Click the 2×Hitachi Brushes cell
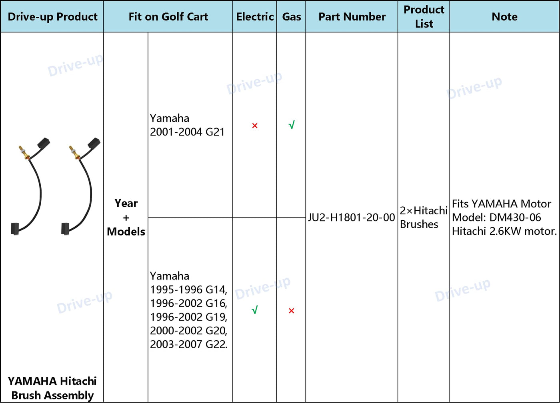560x403 pixels. point(424,217)
